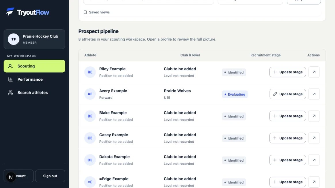Click the Saved views bookmark icon
The height and width of the screenshot is (188, 335).
click(x=85, y=12)
